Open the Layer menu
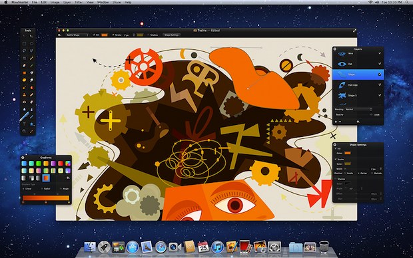Screen dimensions: 413x258 point(67,2)
